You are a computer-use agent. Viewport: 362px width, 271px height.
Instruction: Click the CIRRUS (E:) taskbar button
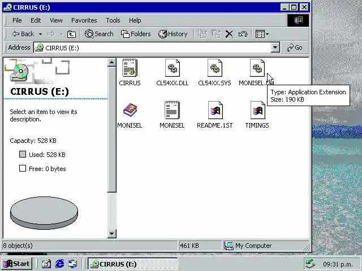(132, 264)
